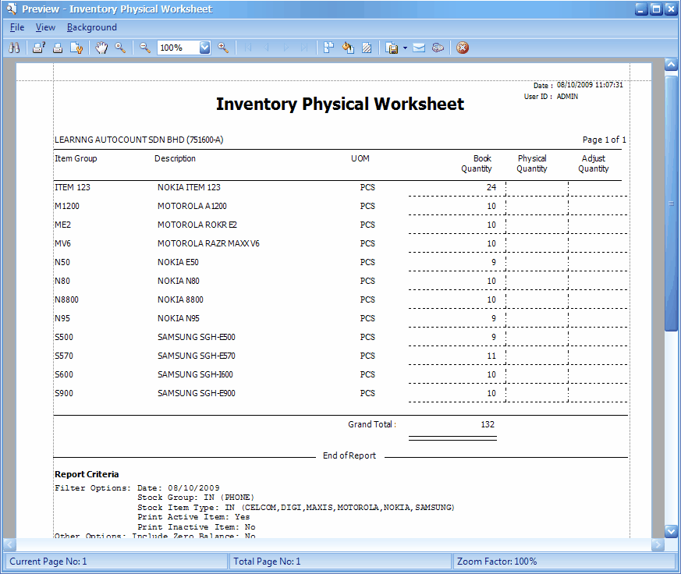Click the horizontal scrollbar right arrow

click(658, 544)
